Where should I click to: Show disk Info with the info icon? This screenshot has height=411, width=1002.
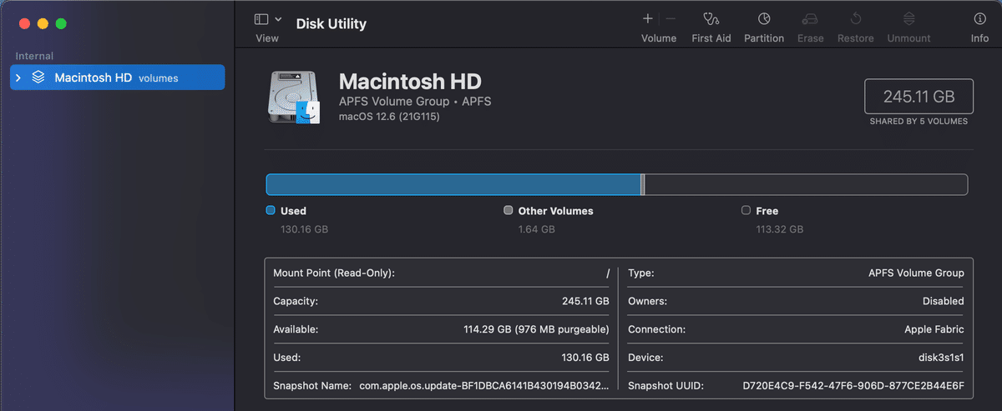pos(979,18)
